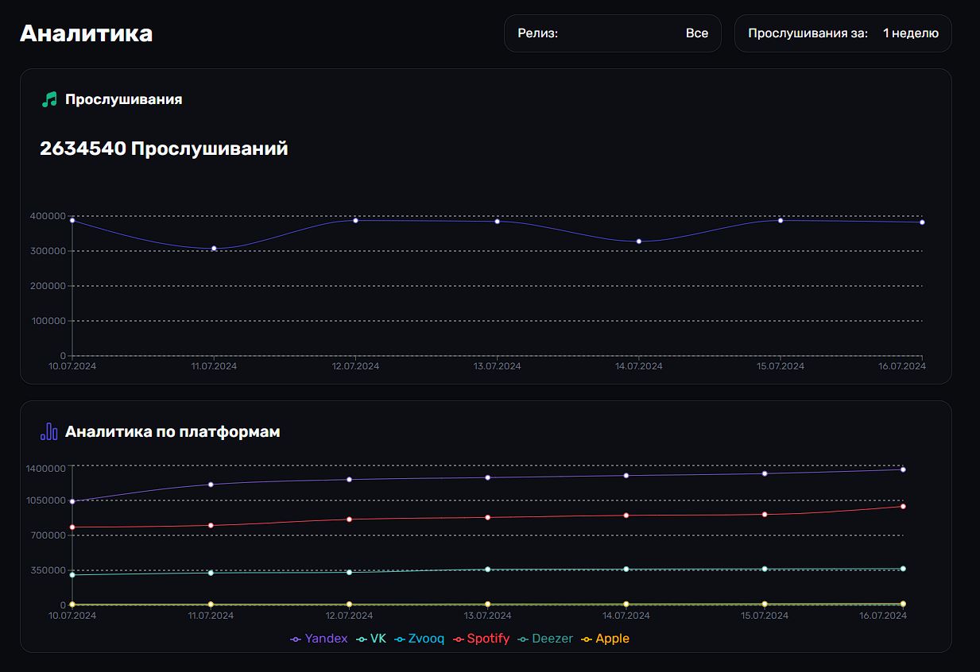Click the 16.07.2024 Yandex point on platforms chart
The height and width of the screenshot is (672, 980).
click(903, 469)
